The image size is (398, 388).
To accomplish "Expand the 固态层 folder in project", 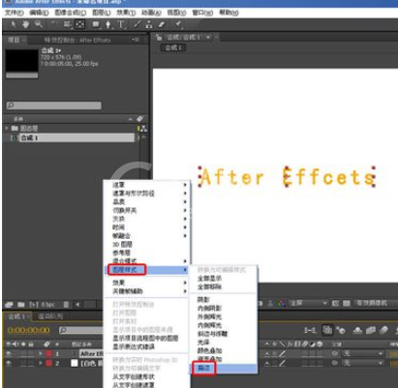I will click(7, 129).
